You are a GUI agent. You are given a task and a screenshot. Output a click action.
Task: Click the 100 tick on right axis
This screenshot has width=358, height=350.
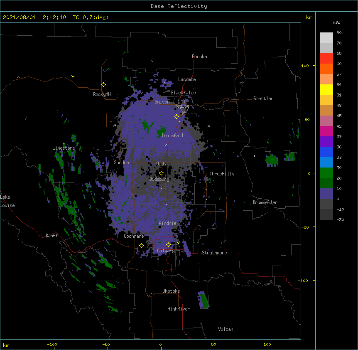[x=305, y=66]
